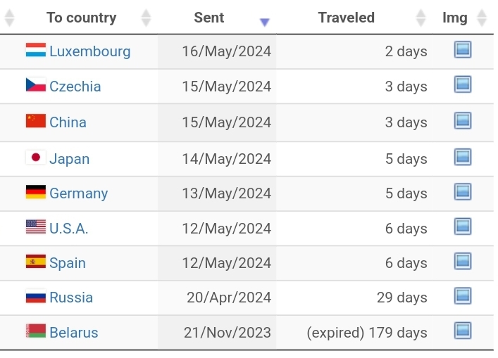Open the image icon in Luxembourg row
The height and width of the screenshot is (358, 498).
(x=462, y=49)
